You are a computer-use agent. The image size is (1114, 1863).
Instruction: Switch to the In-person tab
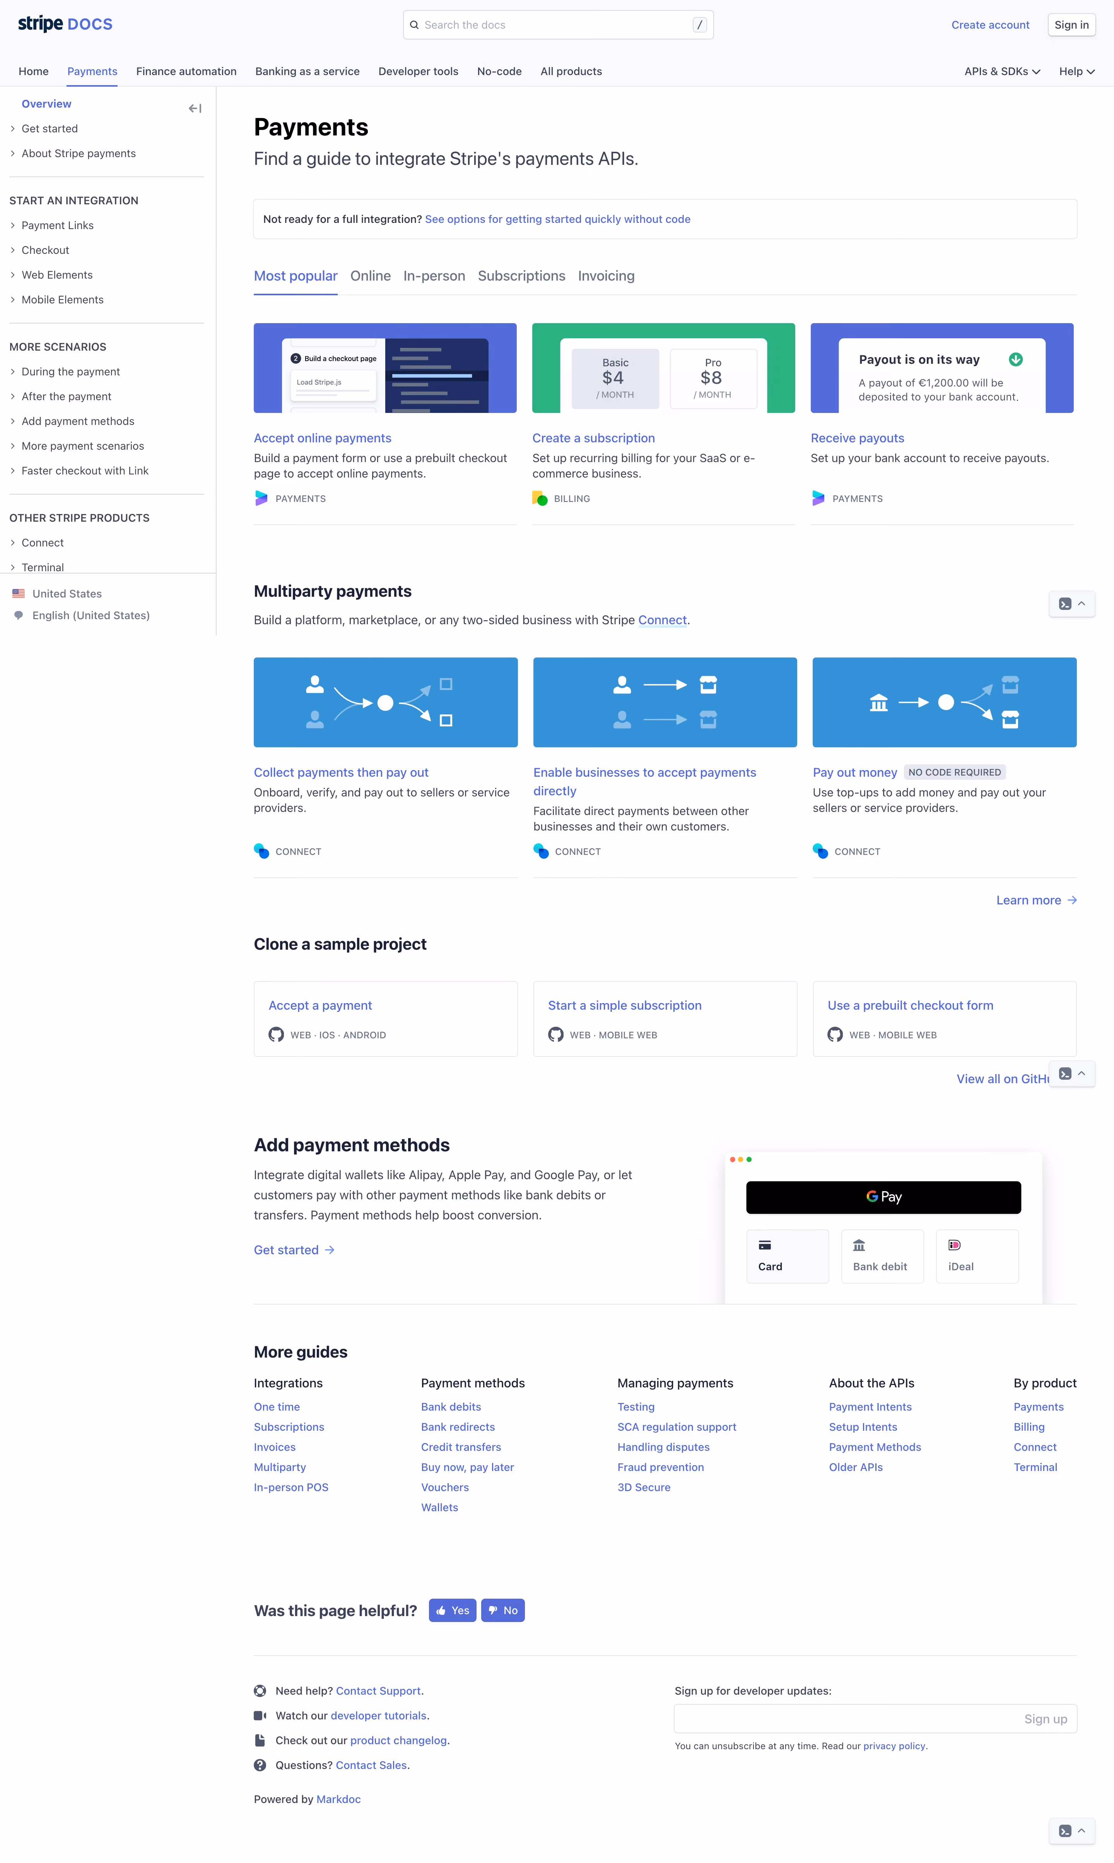[x=434, y=276]
